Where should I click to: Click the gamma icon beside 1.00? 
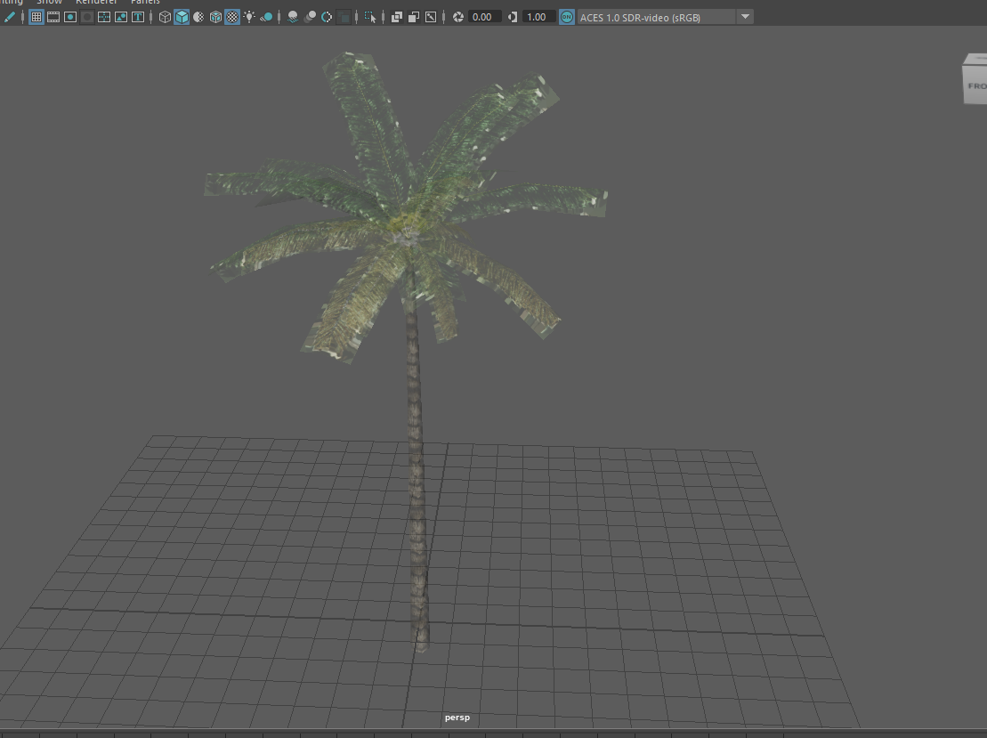[x=513, y=17]
